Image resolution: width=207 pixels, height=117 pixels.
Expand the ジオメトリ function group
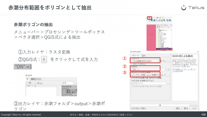pos(60,88)
